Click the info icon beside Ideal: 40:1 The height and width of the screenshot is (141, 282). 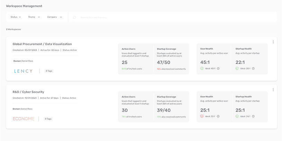218,69
